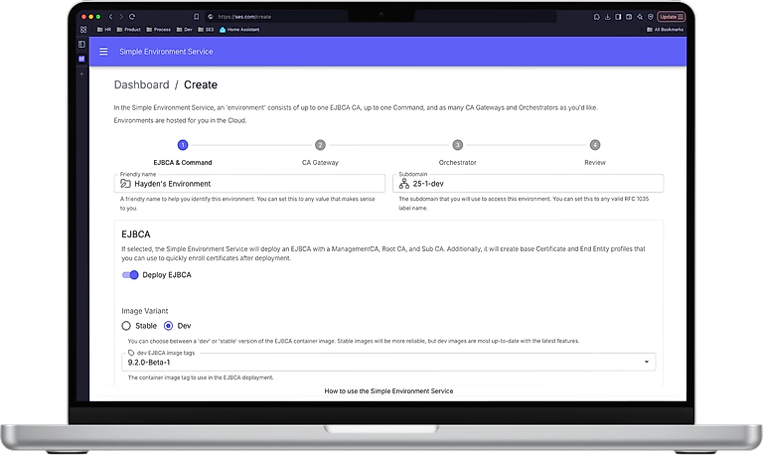Screen dimensions: 763x455
Task: Go to the CA Gateway step
Action: click(320, 162)
